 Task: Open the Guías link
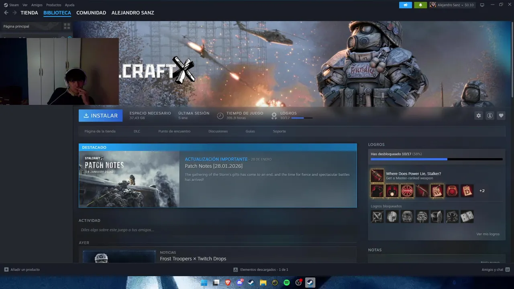pyautogui.click(x=250, y=131)
